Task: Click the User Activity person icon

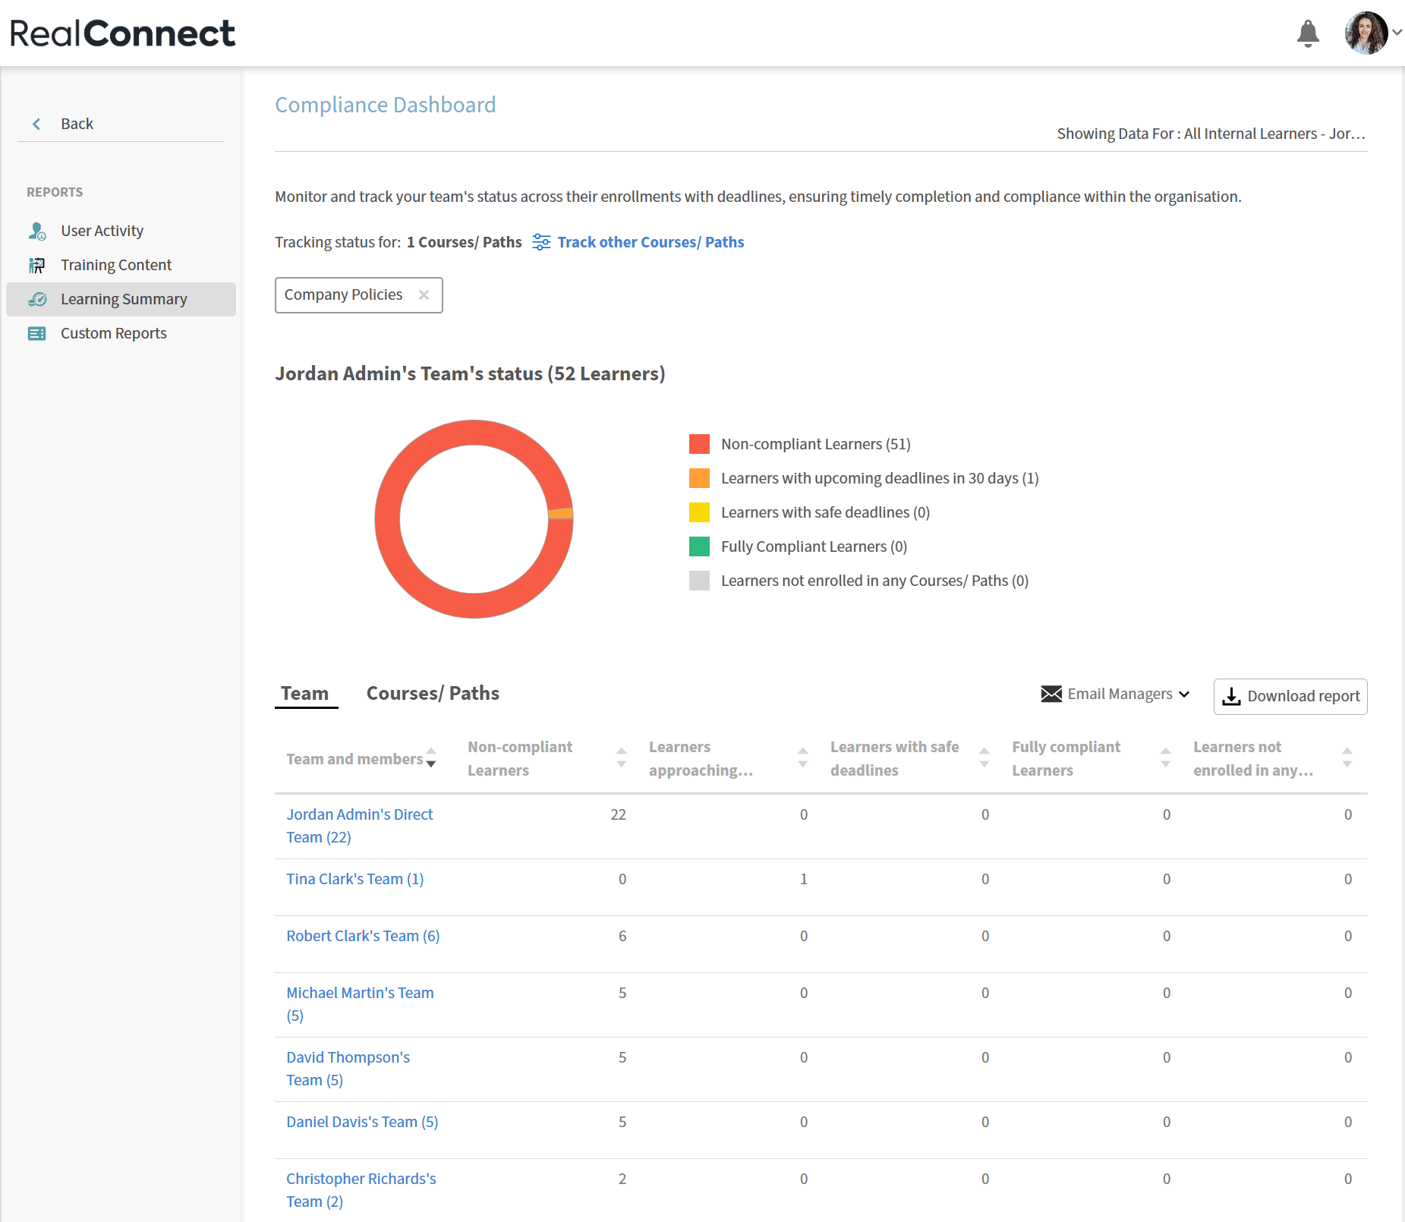Action: coord(37,231)
